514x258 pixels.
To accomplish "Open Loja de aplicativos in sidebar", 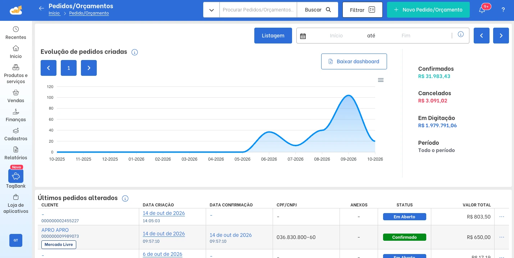I will coord(16,204).
